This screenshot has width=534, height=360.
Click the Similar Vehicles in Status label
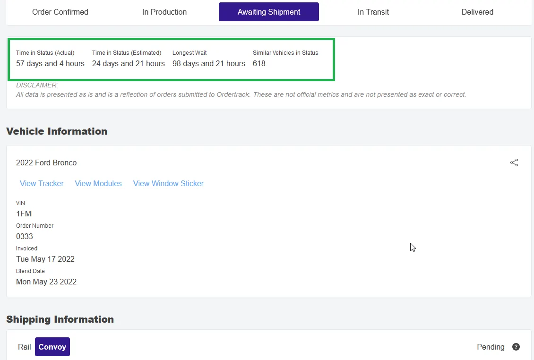point(285,53)
